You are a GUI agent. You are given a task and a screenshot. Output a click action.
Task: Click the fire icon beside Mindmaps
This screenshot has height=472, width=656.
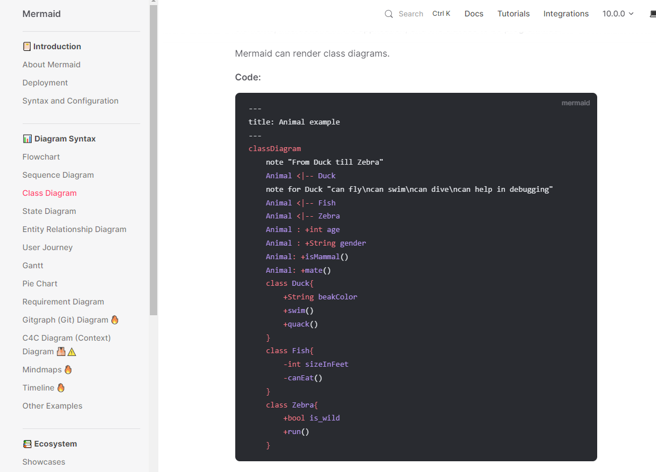[x=68, y=370]
